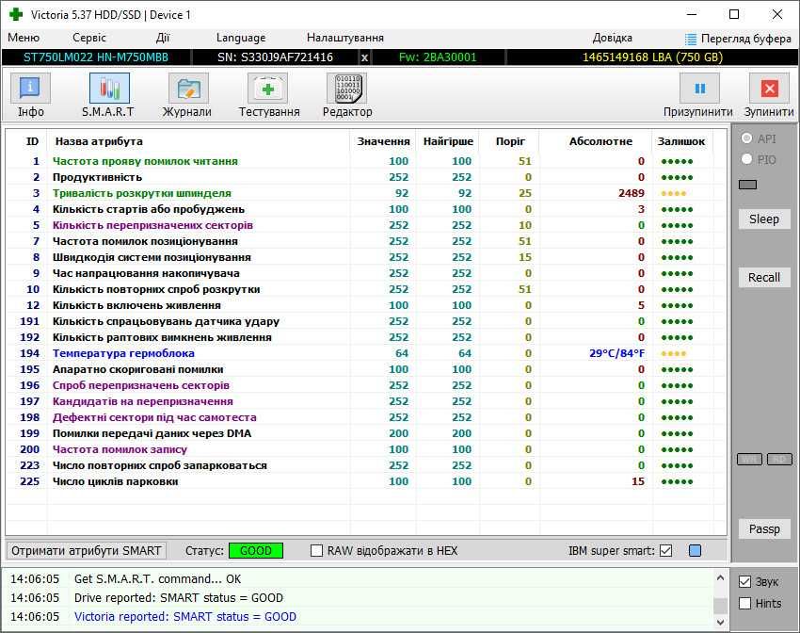Image resolution: width=800 pixels, height=633 pixels.
Task: Click the Поріг column header
Action: pyautogui.click(x=510, y=141)
